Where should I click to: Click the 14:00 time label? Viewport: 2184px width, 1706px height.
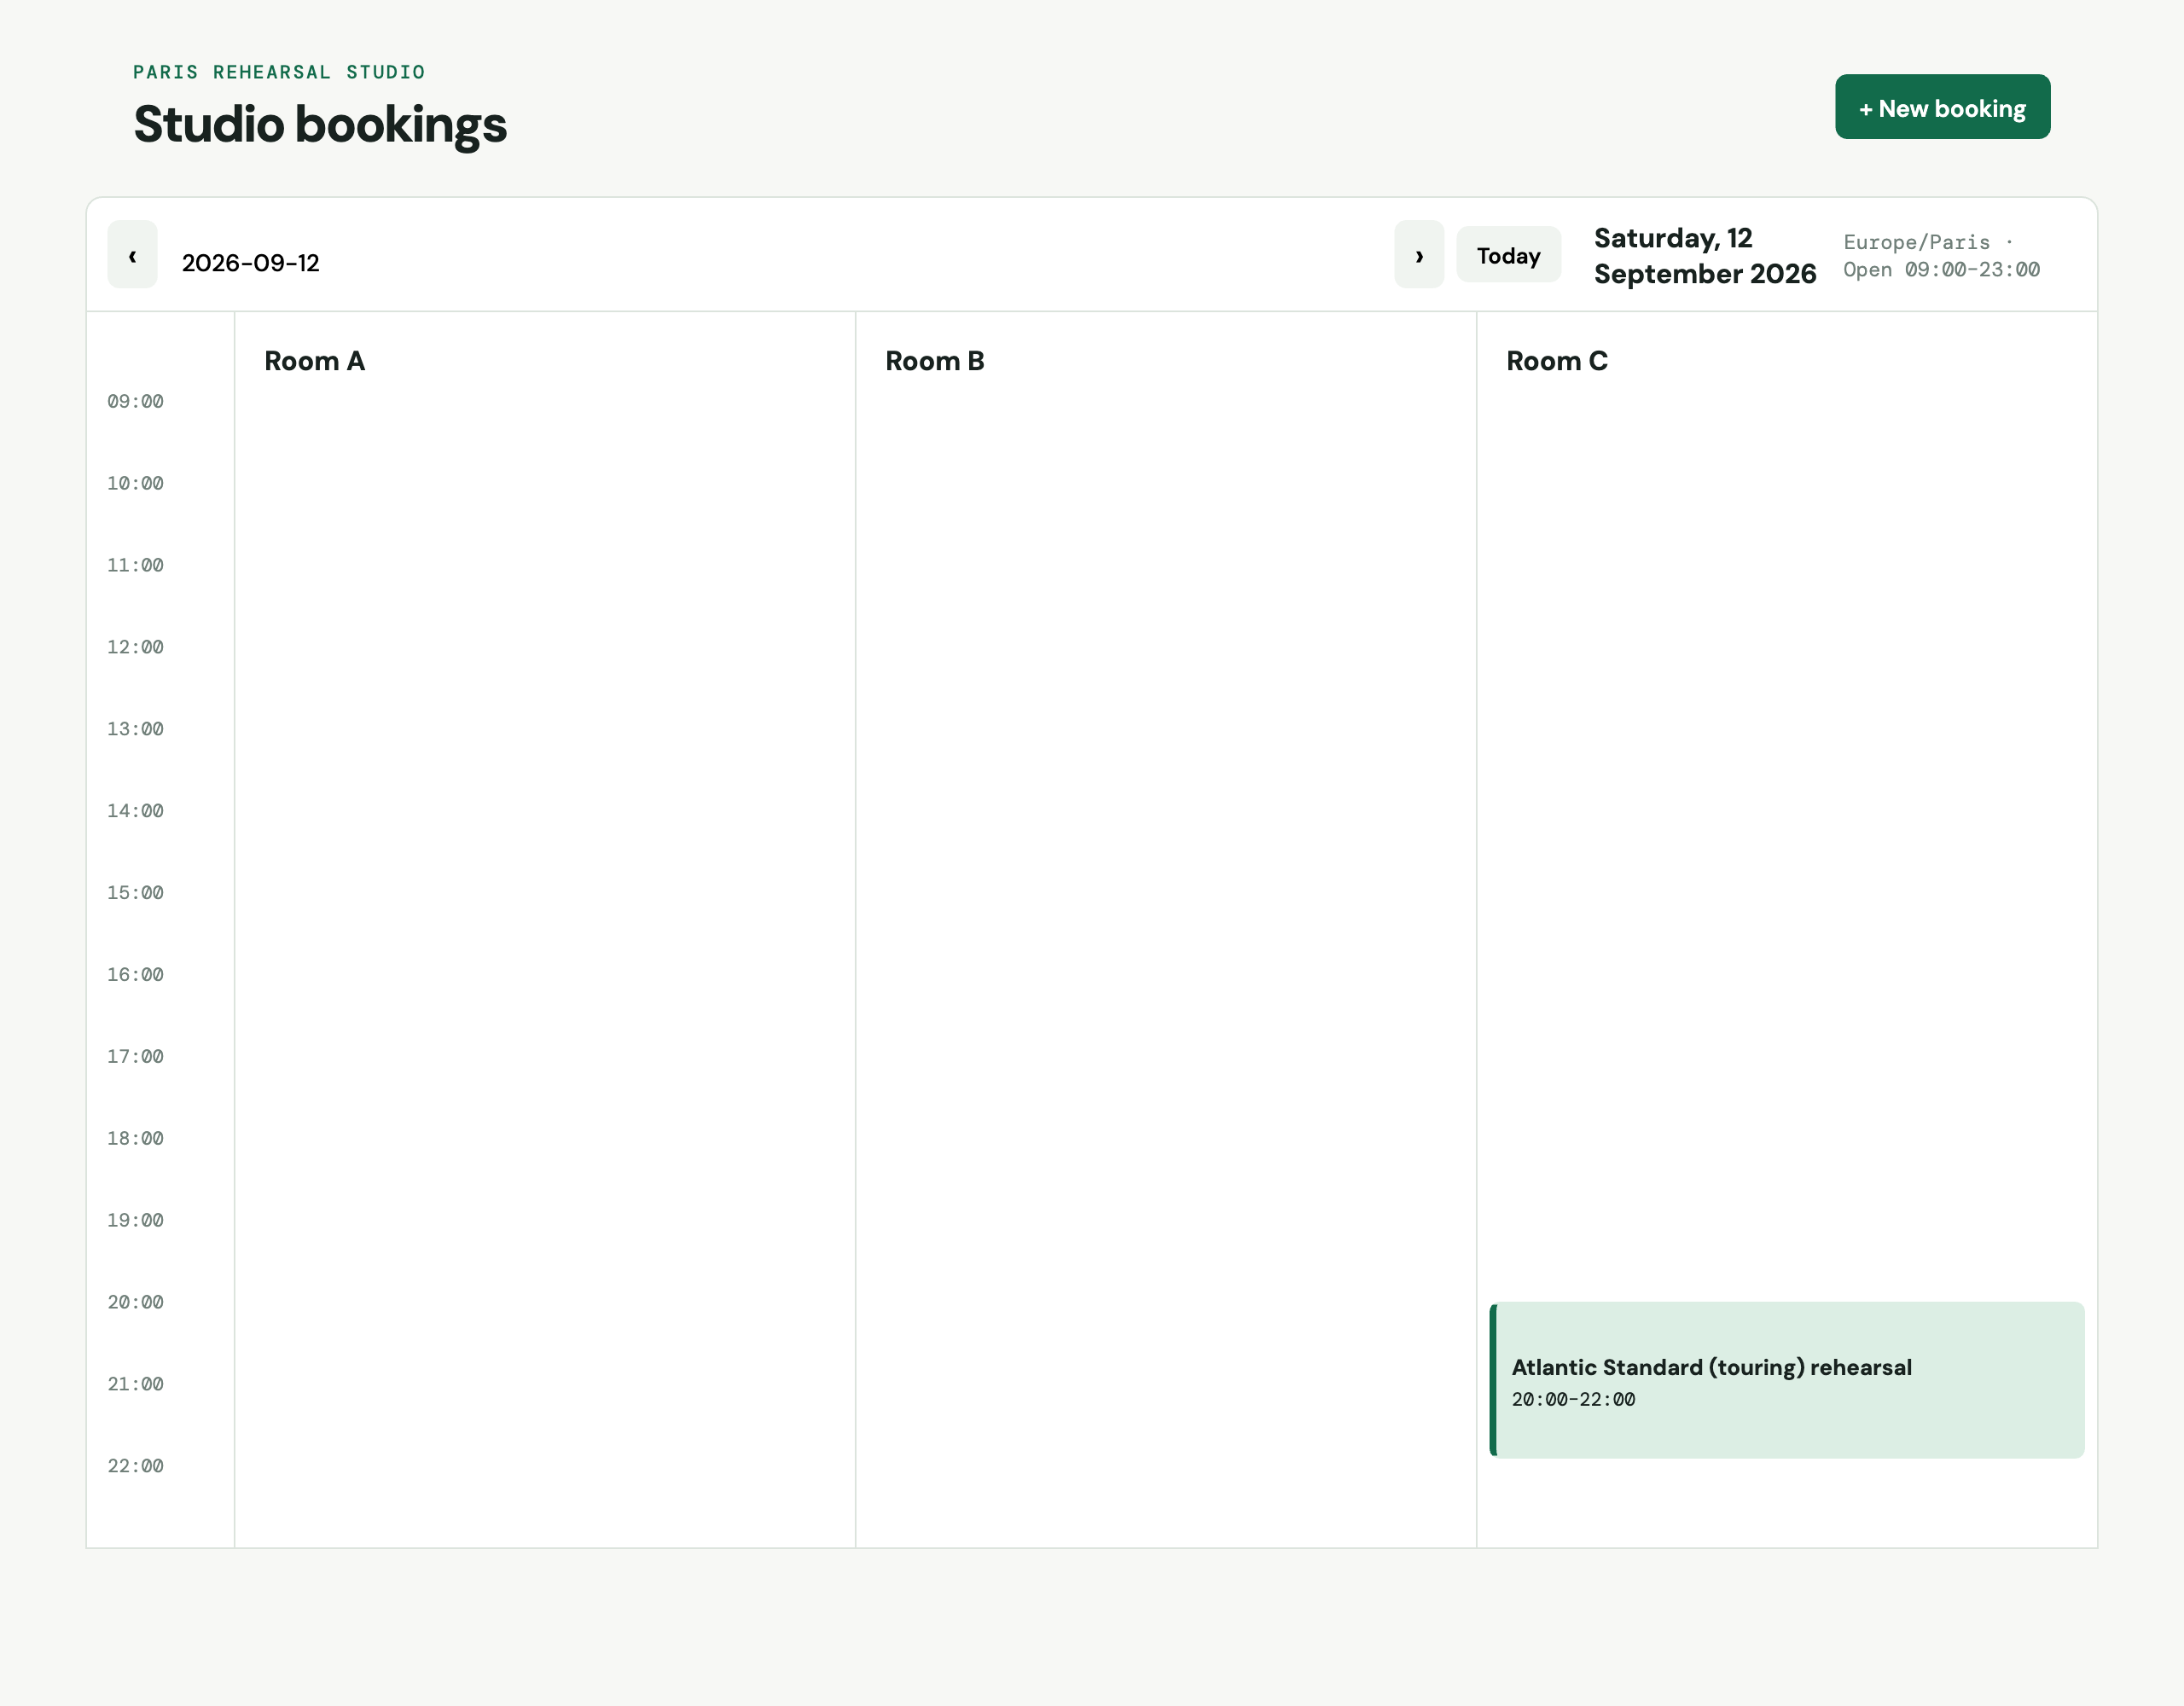click(x=135, y=811)
